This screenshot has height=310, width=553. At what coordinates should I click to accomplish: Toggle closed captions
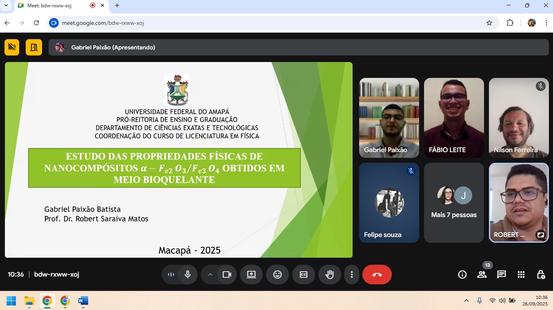(303, 275)
